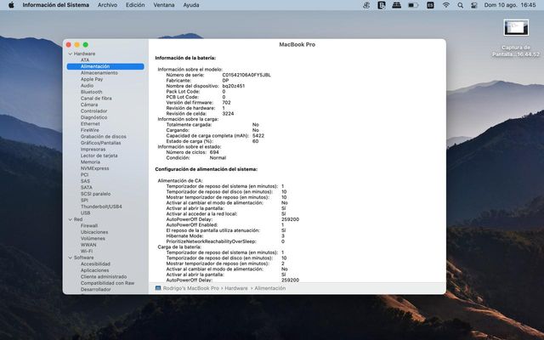544x340 pixels.
Task: Select SCSI paralelo in the sidebar
Action: click(95, 194)
